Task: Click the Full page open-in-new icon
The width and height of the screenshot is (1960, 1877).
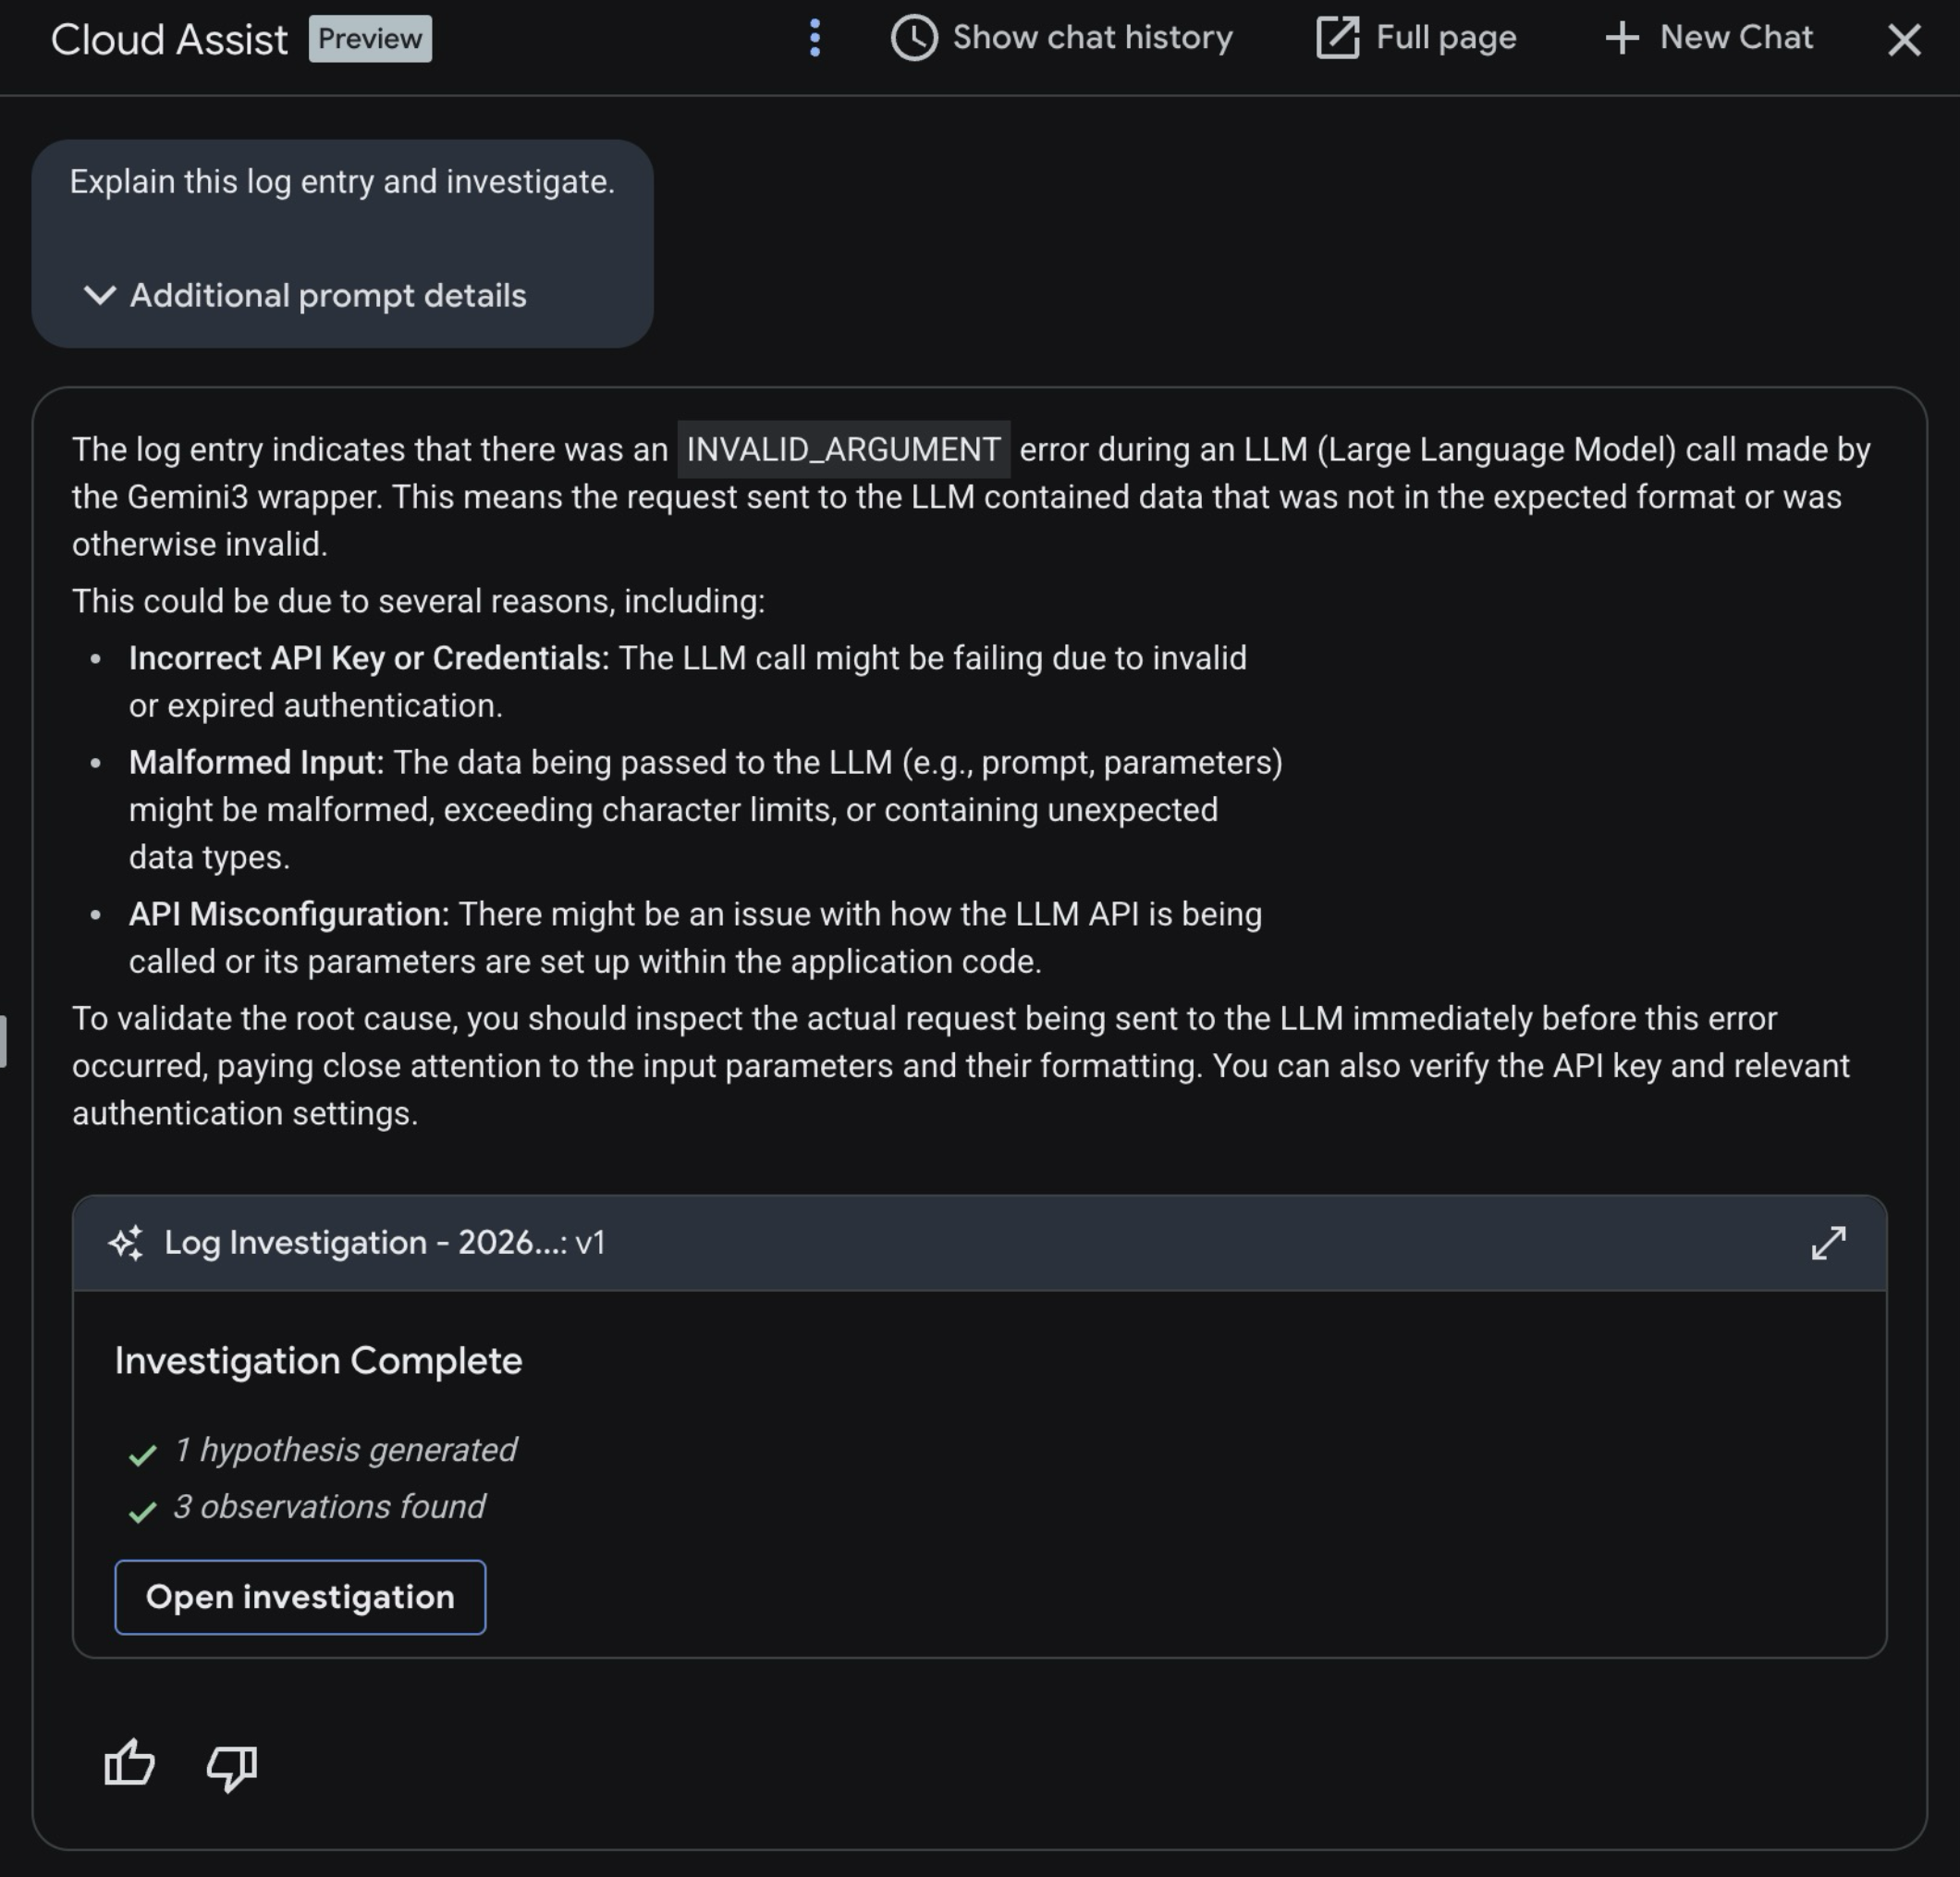Action: point(1337,38)
